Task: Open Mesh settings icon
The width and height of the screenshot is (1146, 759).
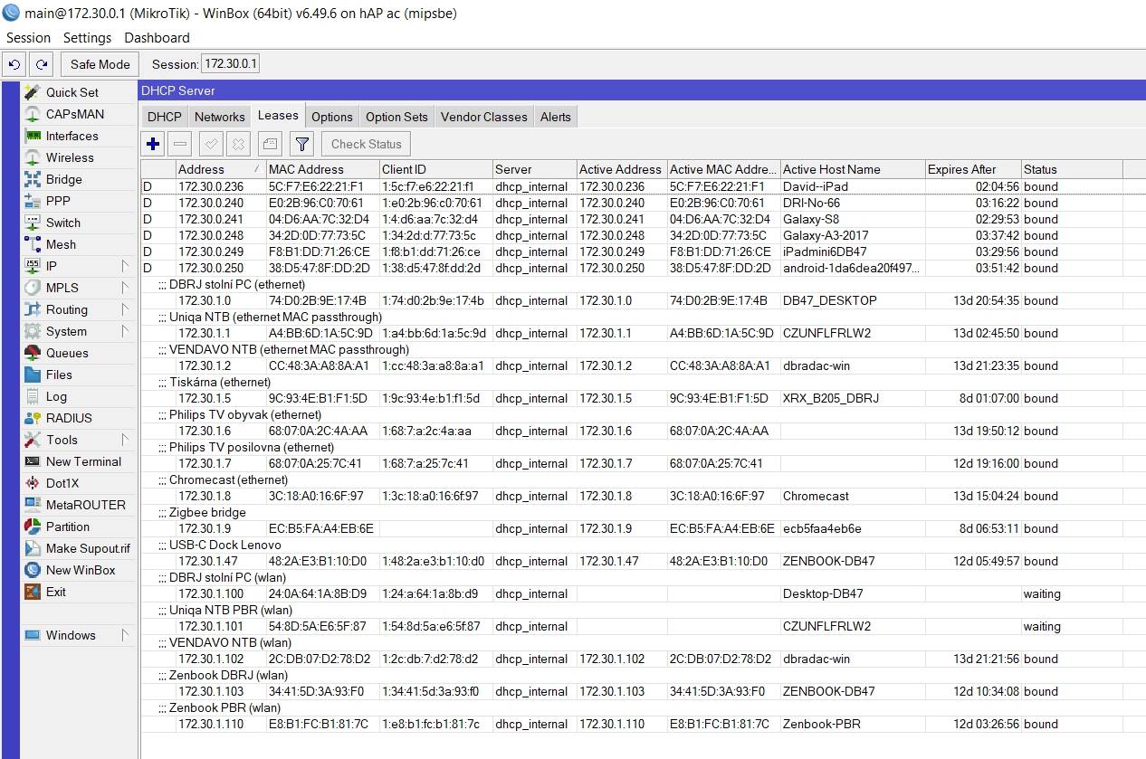Action: [x=33, y=244]
